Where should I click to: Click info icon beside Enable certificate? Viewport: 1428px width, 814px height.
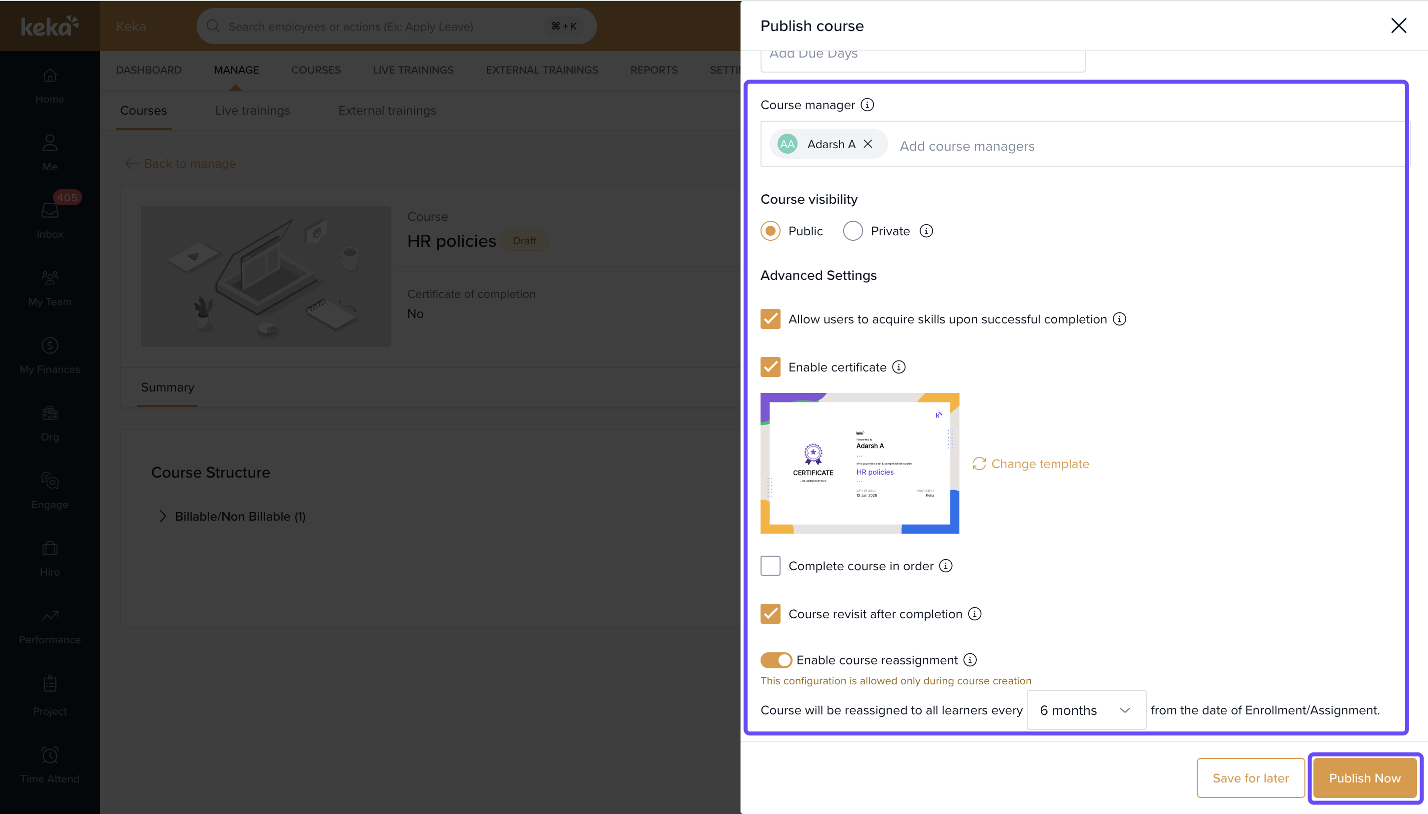point(898,367)
